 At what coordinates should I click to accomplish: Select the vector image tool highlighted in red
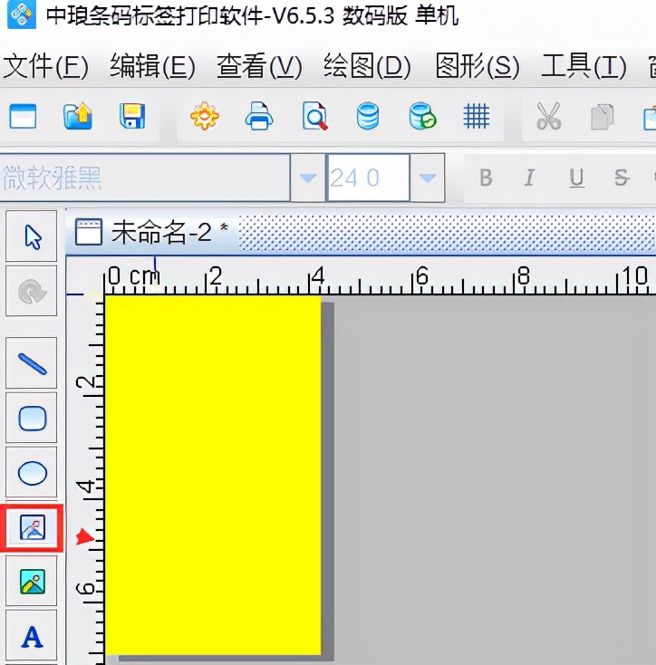[32, 528]
